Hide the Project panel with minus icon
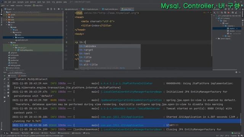Viewport: 244px width, 137px height. coord(62,9)
